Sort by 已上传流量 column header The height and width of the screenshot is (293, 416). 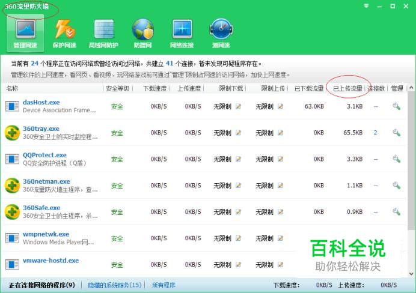pyautogui.click(x=348, y=88)
